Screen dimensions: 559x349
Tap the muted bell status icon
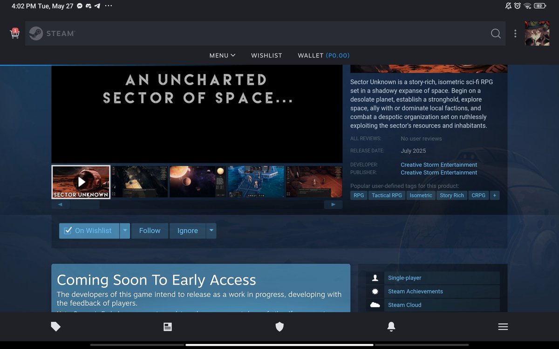(508, 6)
